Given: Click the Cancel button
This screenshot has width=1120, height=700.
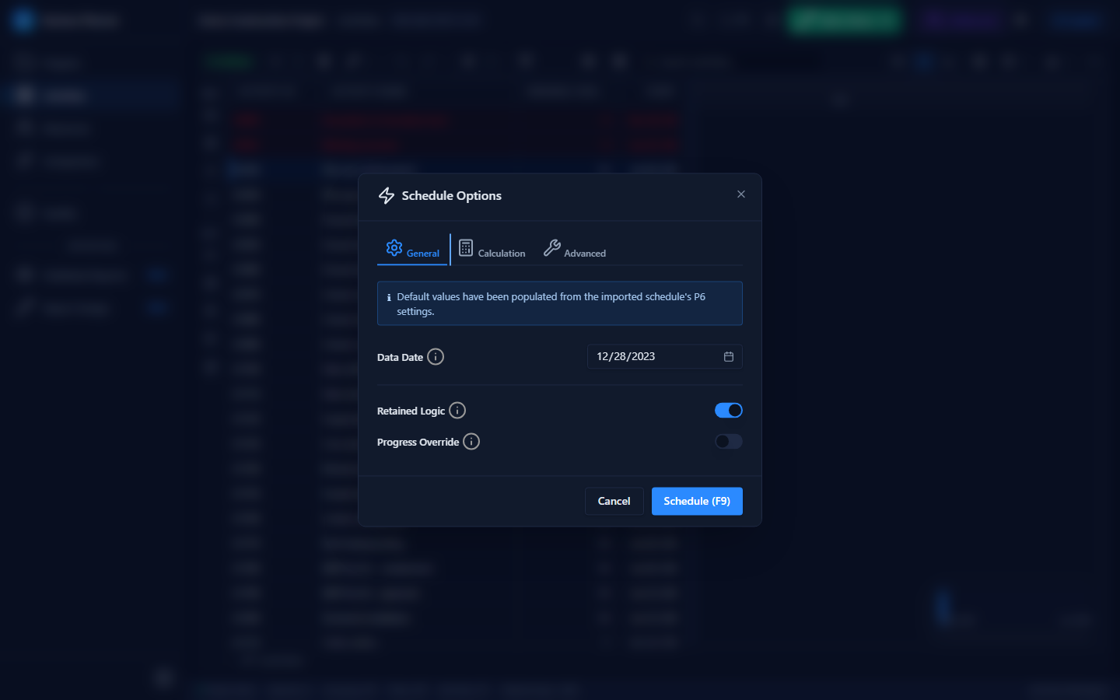Looking at the screenshot, I should tap(614, 501).
